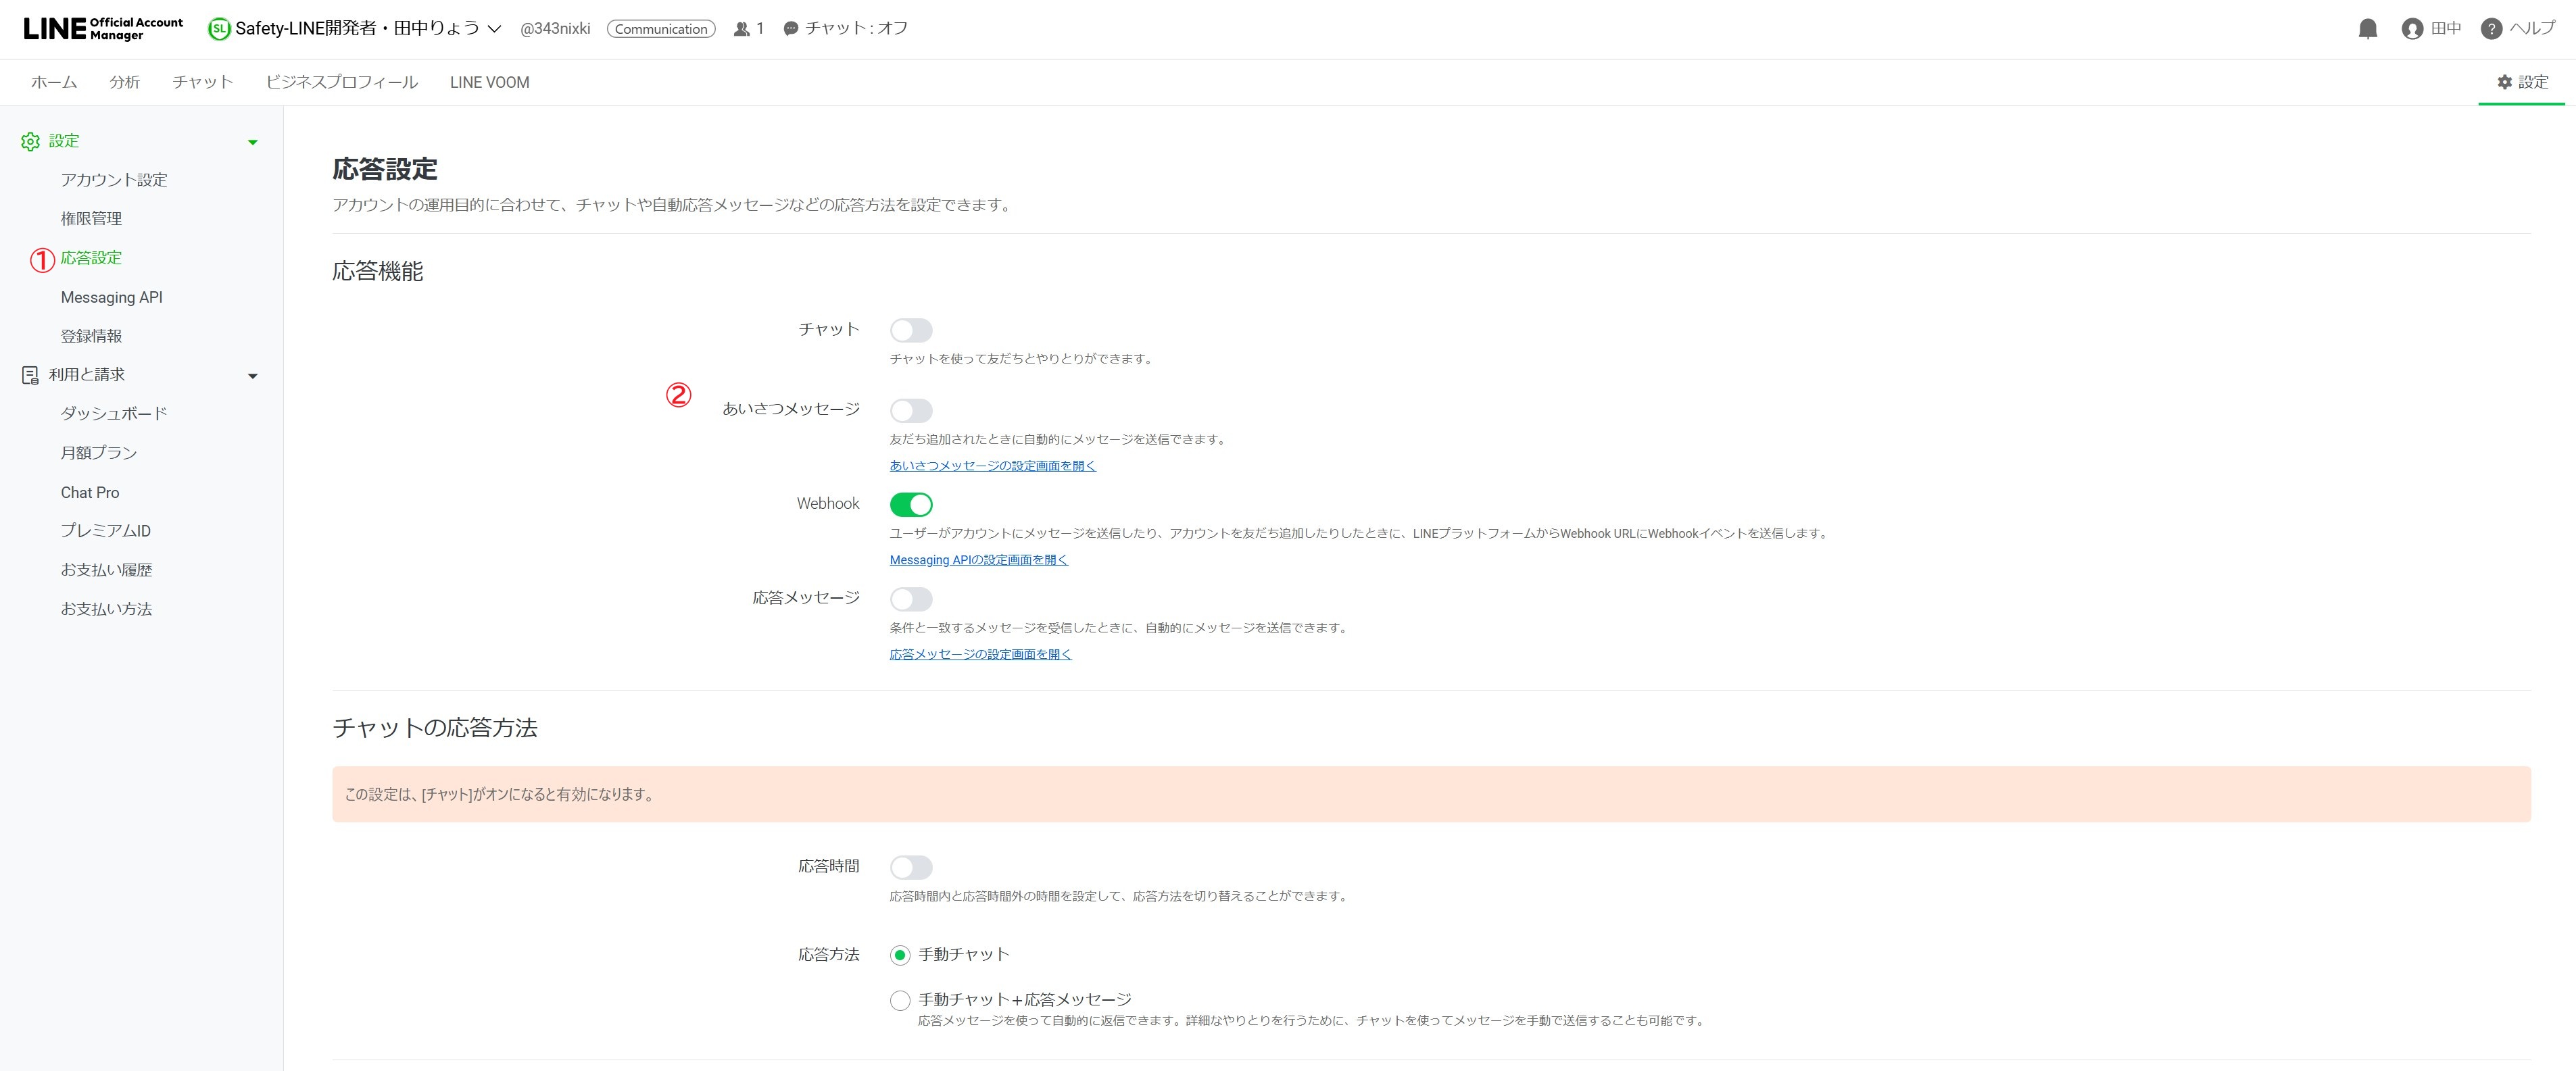Click the @343nixki account ID
Image resolution: width=2576 pixels, height=1071 pixels.
pos(555,29)
